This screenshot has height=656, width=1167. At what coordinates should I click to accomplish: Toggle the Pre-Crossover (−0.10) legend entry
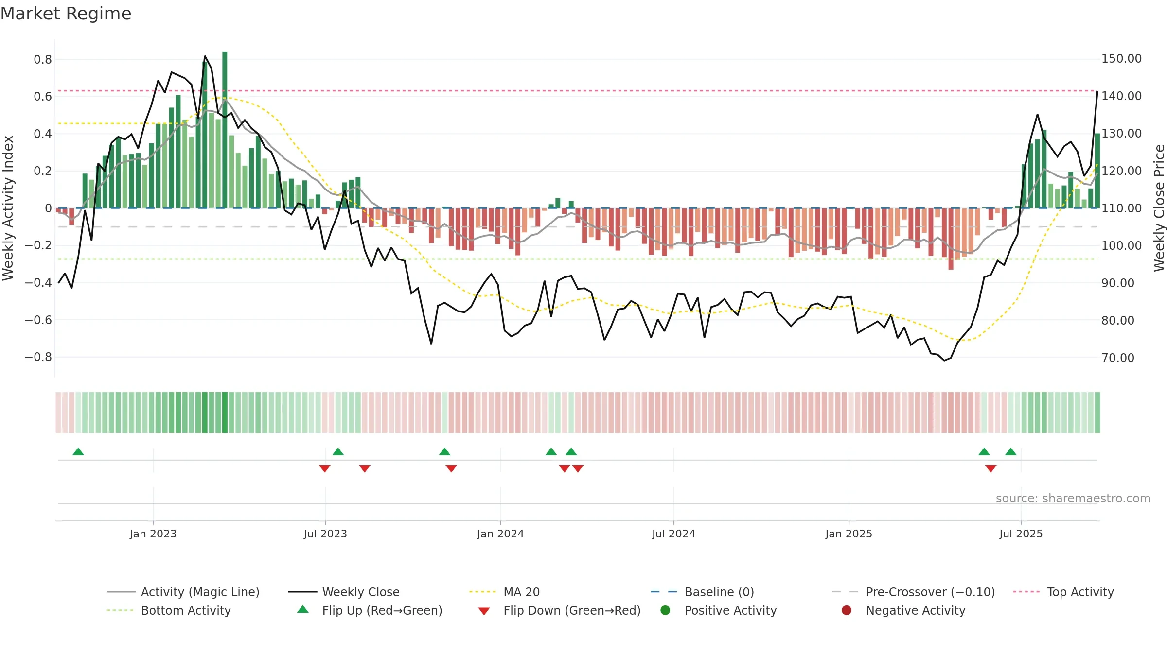click(913, 592)
